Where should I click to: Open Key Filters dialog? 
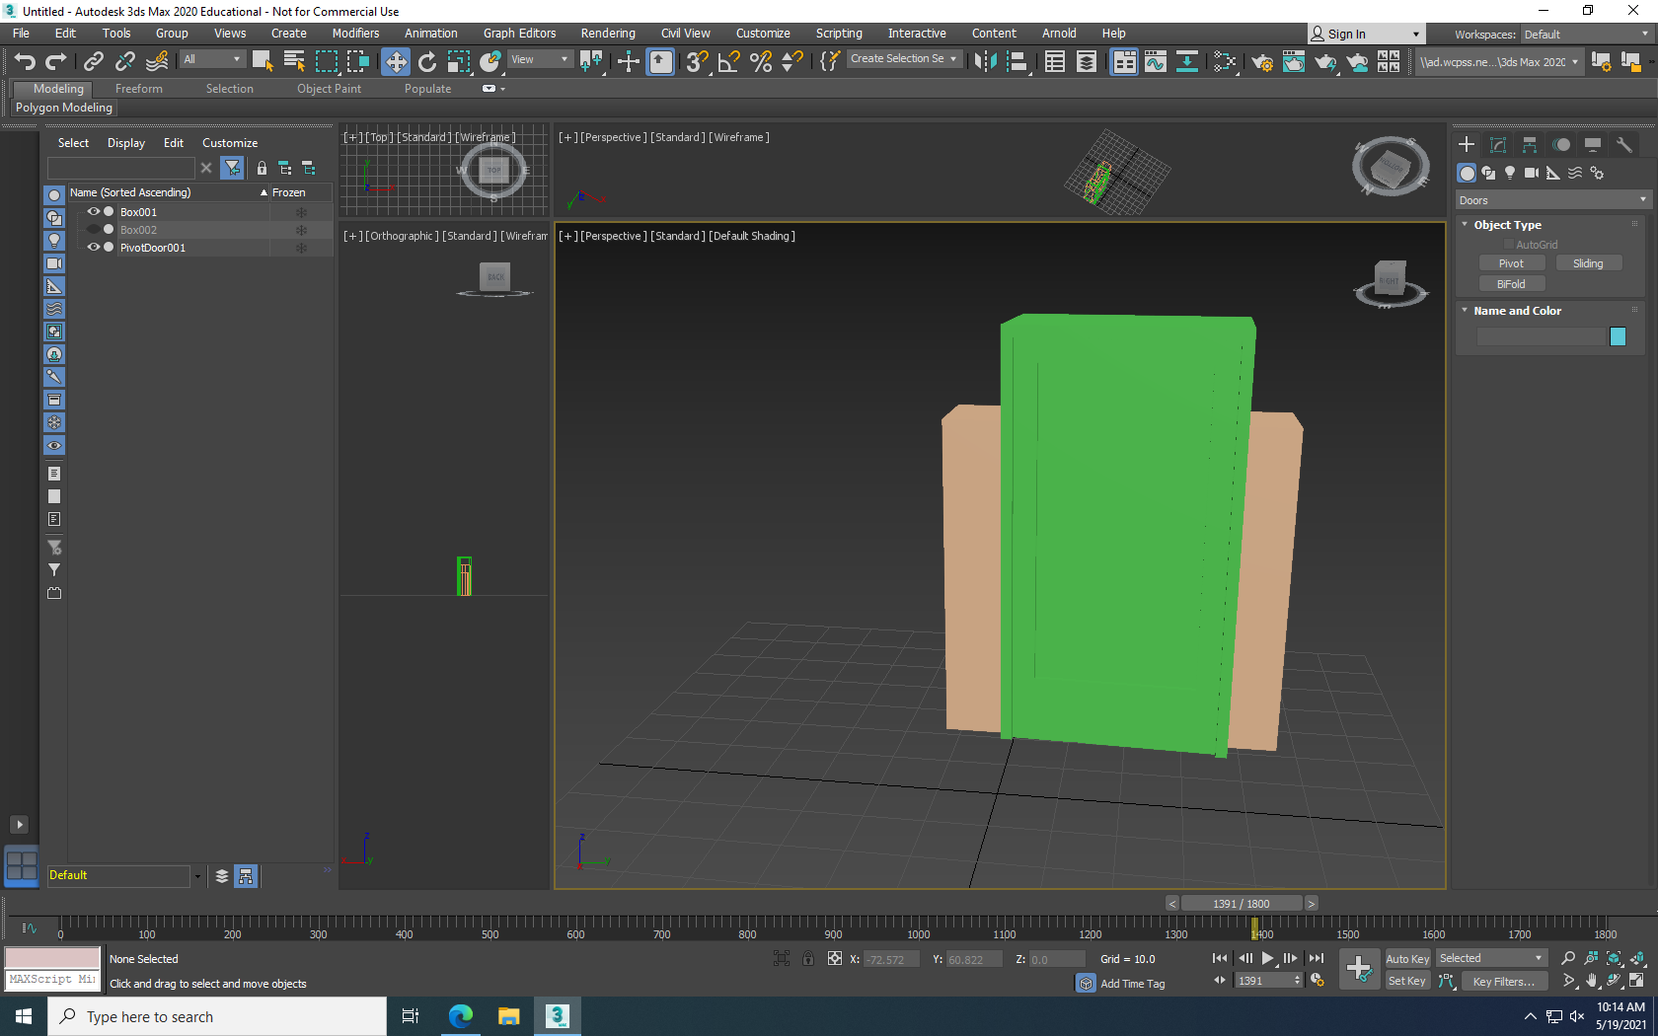pos(1503,981)
